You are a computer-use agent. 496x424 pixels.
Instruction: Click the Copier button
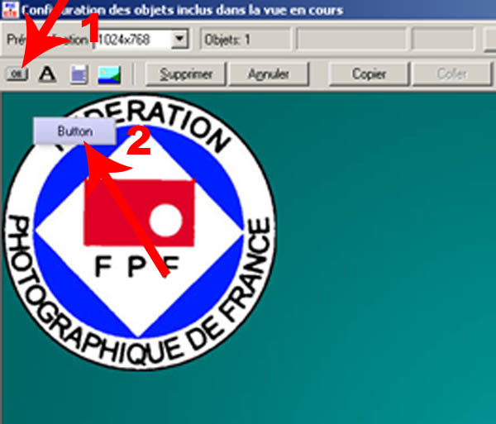(x=370, y=74)
